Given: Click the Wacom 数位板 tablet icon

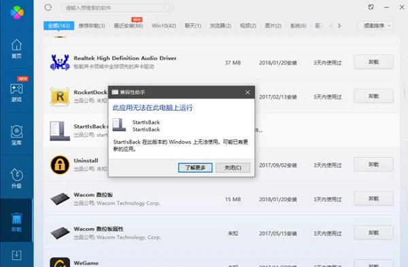Looking at the screenshot, I should tap(60, 199).
